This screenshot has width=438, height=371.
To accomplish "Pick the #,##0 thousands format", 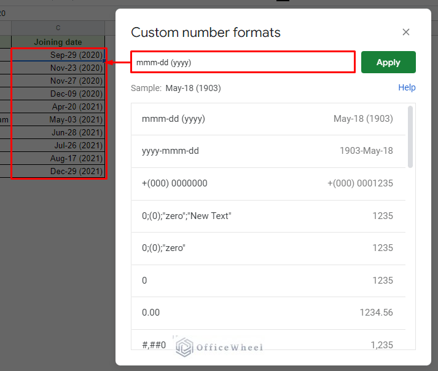I will coord(268,345).
